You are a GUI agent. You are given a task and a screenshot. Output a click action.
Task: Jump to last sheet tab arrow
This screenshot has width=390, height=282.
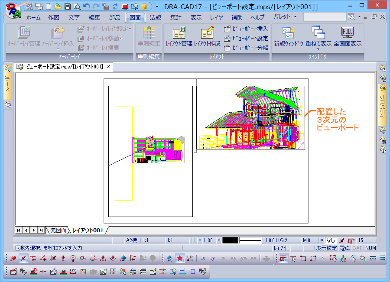pyautogui.click(x=41, y=230)
